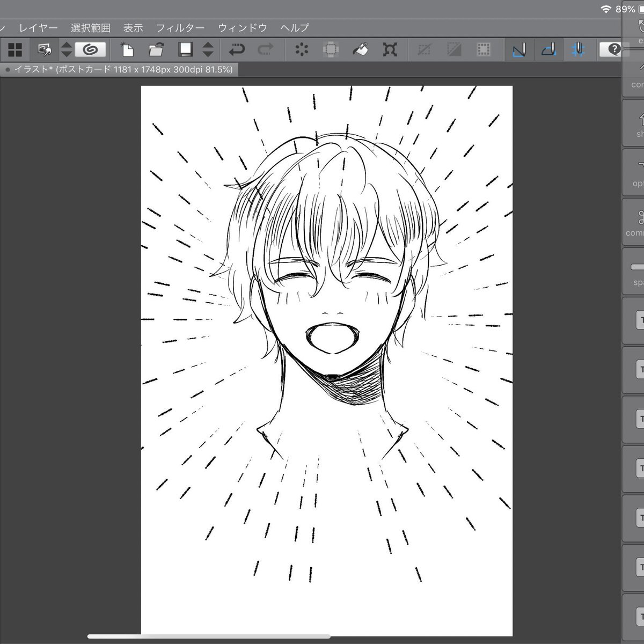Create a new canvas with New icon
Image resolution: width=644 pixels, height=644 pixels.
pyautogui.click(x=127, y=50)
